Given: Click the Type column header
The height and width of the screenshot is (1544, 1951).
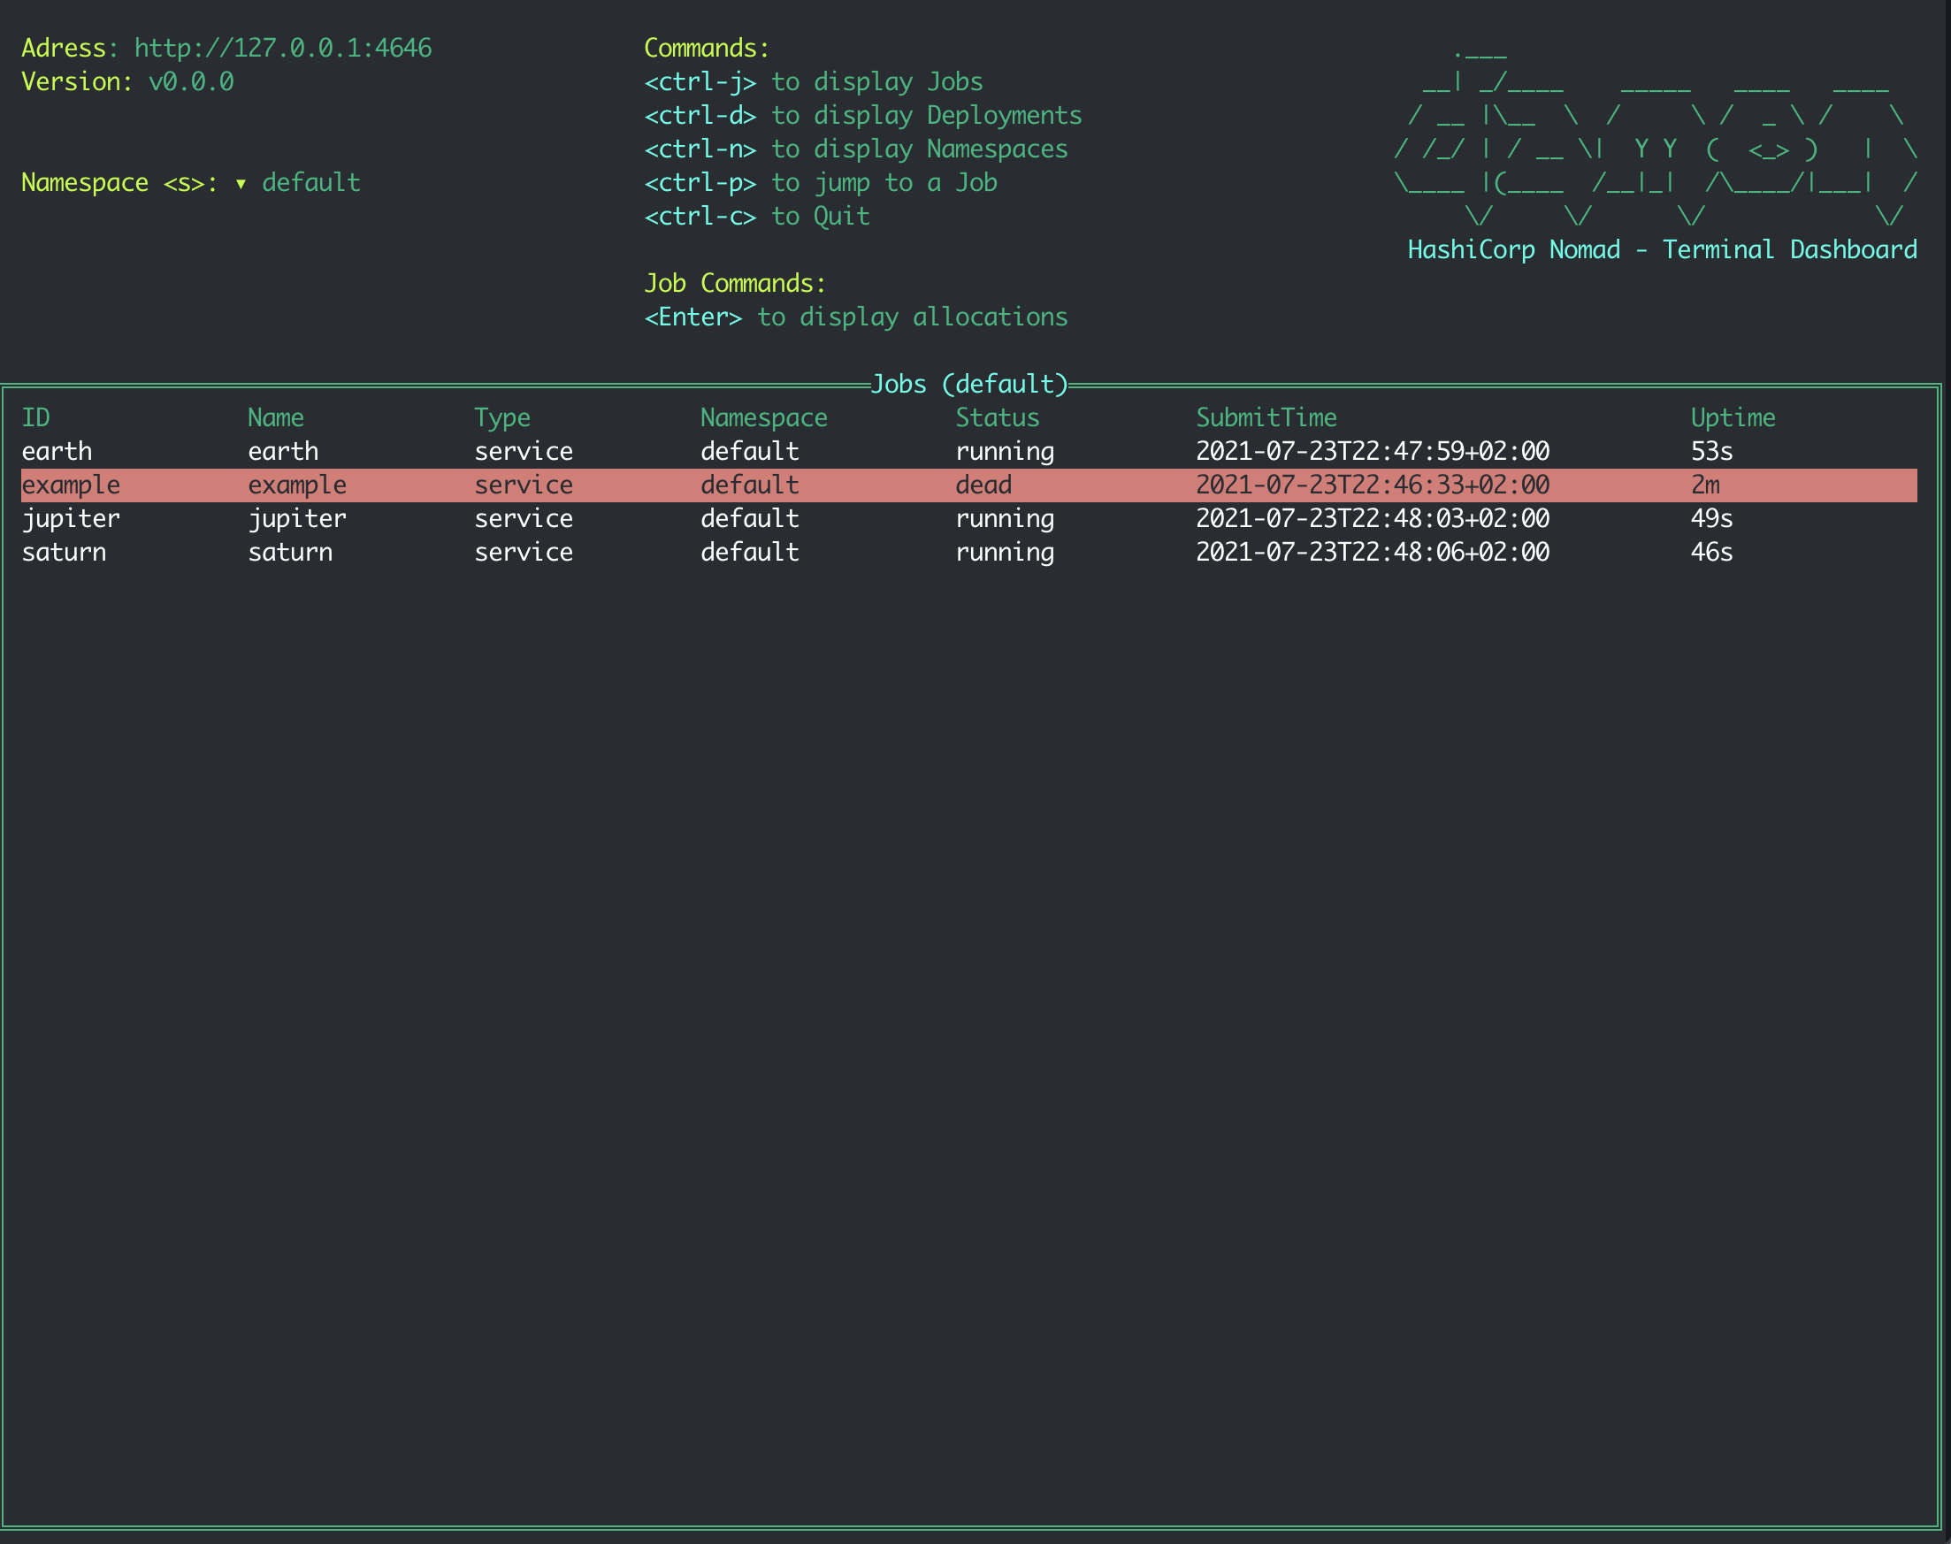Looking at the screenshot, I should click(501, 417).
